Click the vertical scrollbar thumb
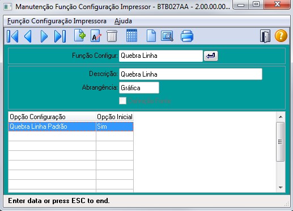The image size is (293, 211). coord(281,142)
